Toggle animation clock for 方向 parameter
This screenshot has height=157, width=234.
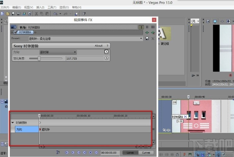coord(107,52)
